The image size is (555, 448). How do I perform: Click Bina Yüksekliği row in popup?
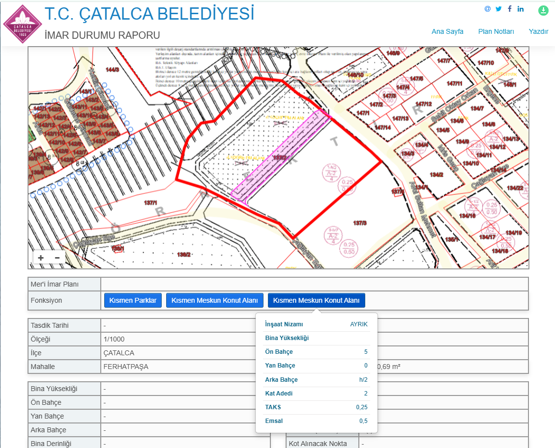pos(317,338)
